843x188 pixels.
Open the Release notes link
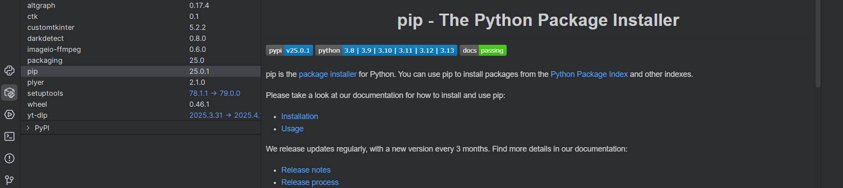click(306, 170)
